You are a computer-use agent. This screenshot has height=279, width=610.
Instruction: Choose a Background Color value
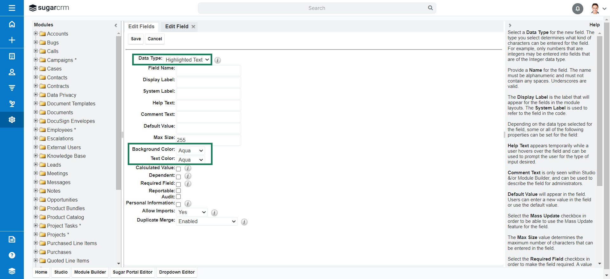[x=190, y=150]
